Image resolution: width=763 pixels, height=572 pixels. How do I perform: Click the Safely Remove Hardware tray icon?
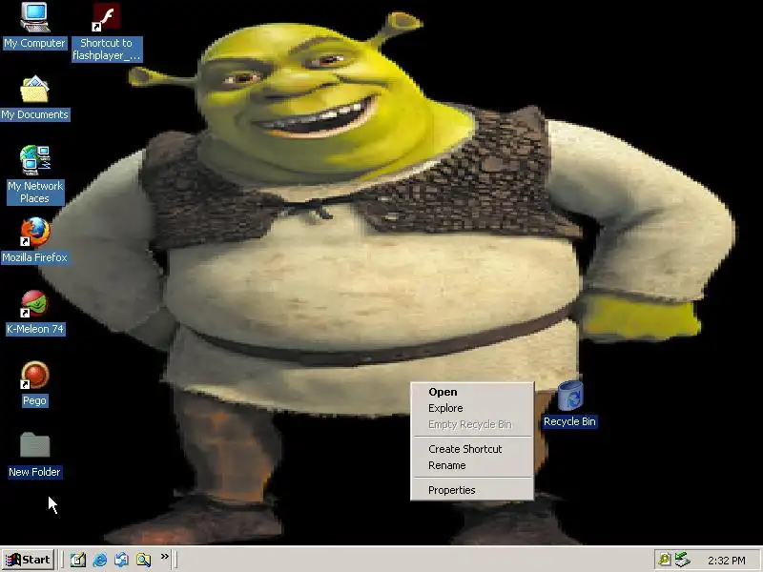(x=683, y=560)
